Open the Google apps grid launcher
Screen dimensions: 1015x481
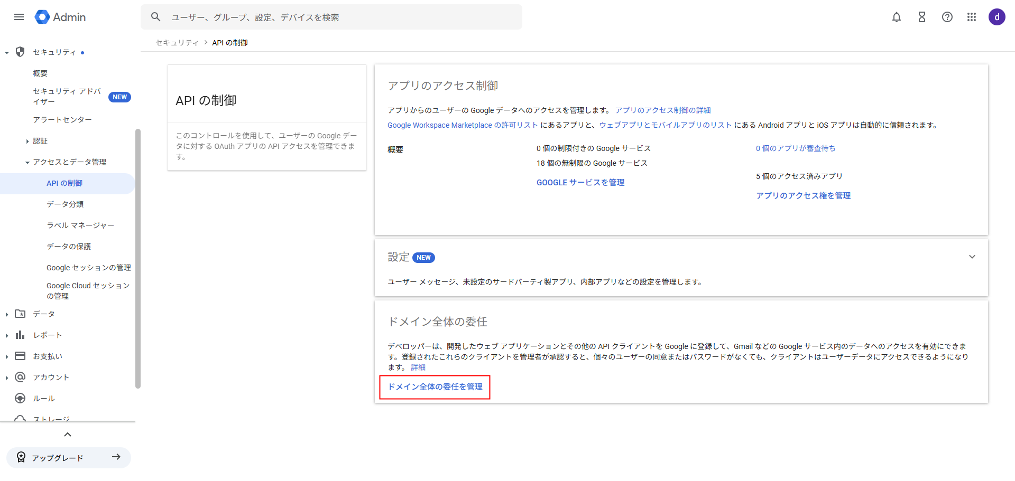[972, 17]
